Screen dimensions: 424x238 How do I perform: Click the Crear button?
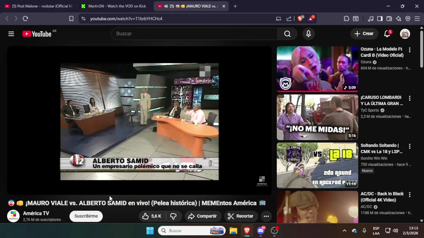click(x=364, y=34)
